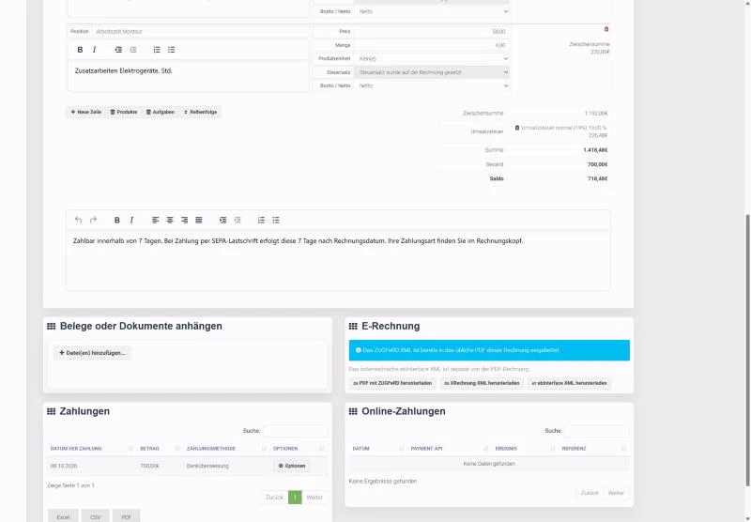Click Datei(en) hinzufügen... to attach files
The height and width of the screenshot is (522, 751).
click(x=92, y=353)
